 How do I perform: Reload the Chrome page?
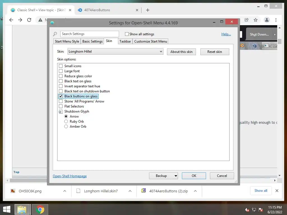click(x=29, y=20)
